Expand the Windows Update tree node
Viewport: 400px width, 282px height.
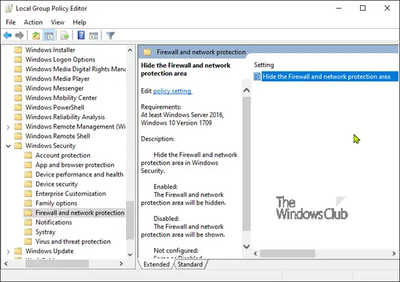click(8, 251)
